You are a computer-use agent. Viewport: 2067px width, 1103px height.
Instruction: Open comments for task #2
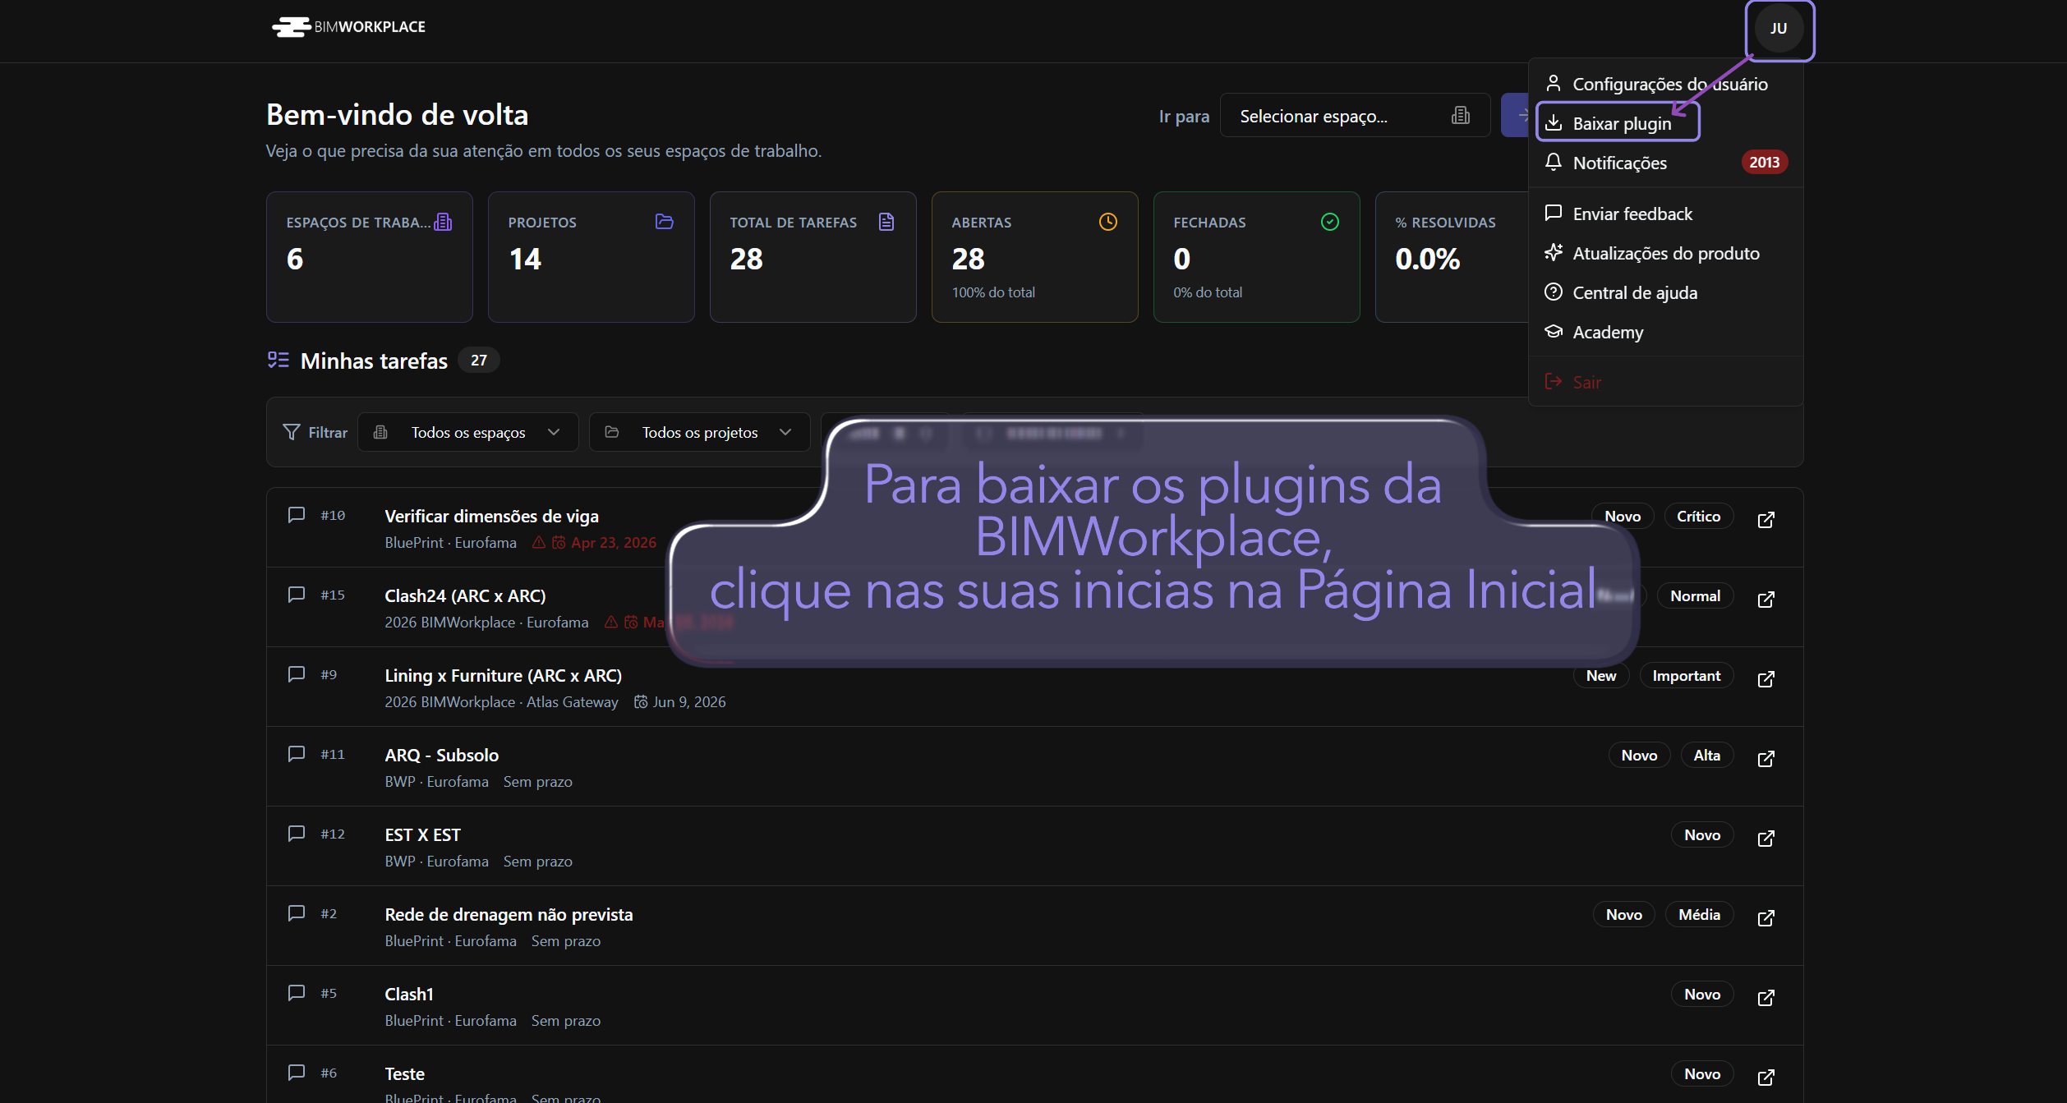click(x=297, y=913)
